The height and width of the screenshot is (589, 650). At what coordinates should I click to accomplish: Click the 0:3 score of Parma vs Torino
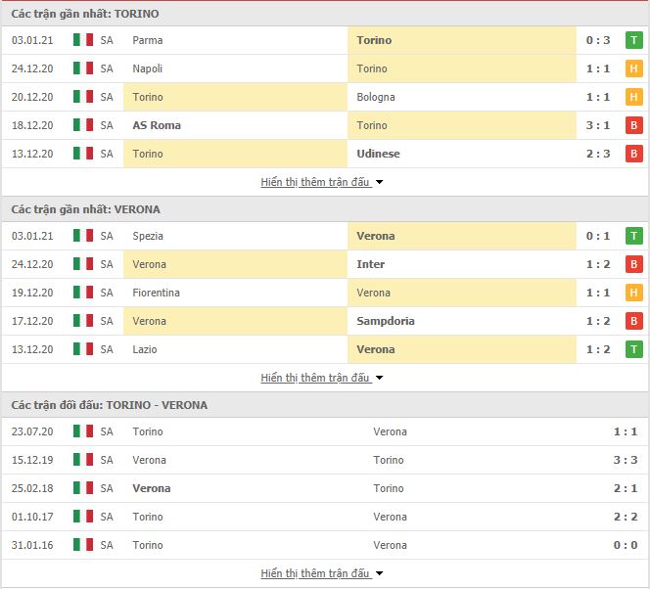[598, 40]
